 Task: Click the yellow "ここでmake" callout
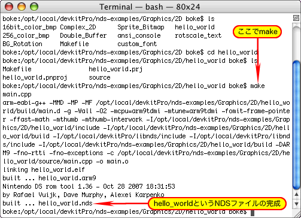click(257, 32)
